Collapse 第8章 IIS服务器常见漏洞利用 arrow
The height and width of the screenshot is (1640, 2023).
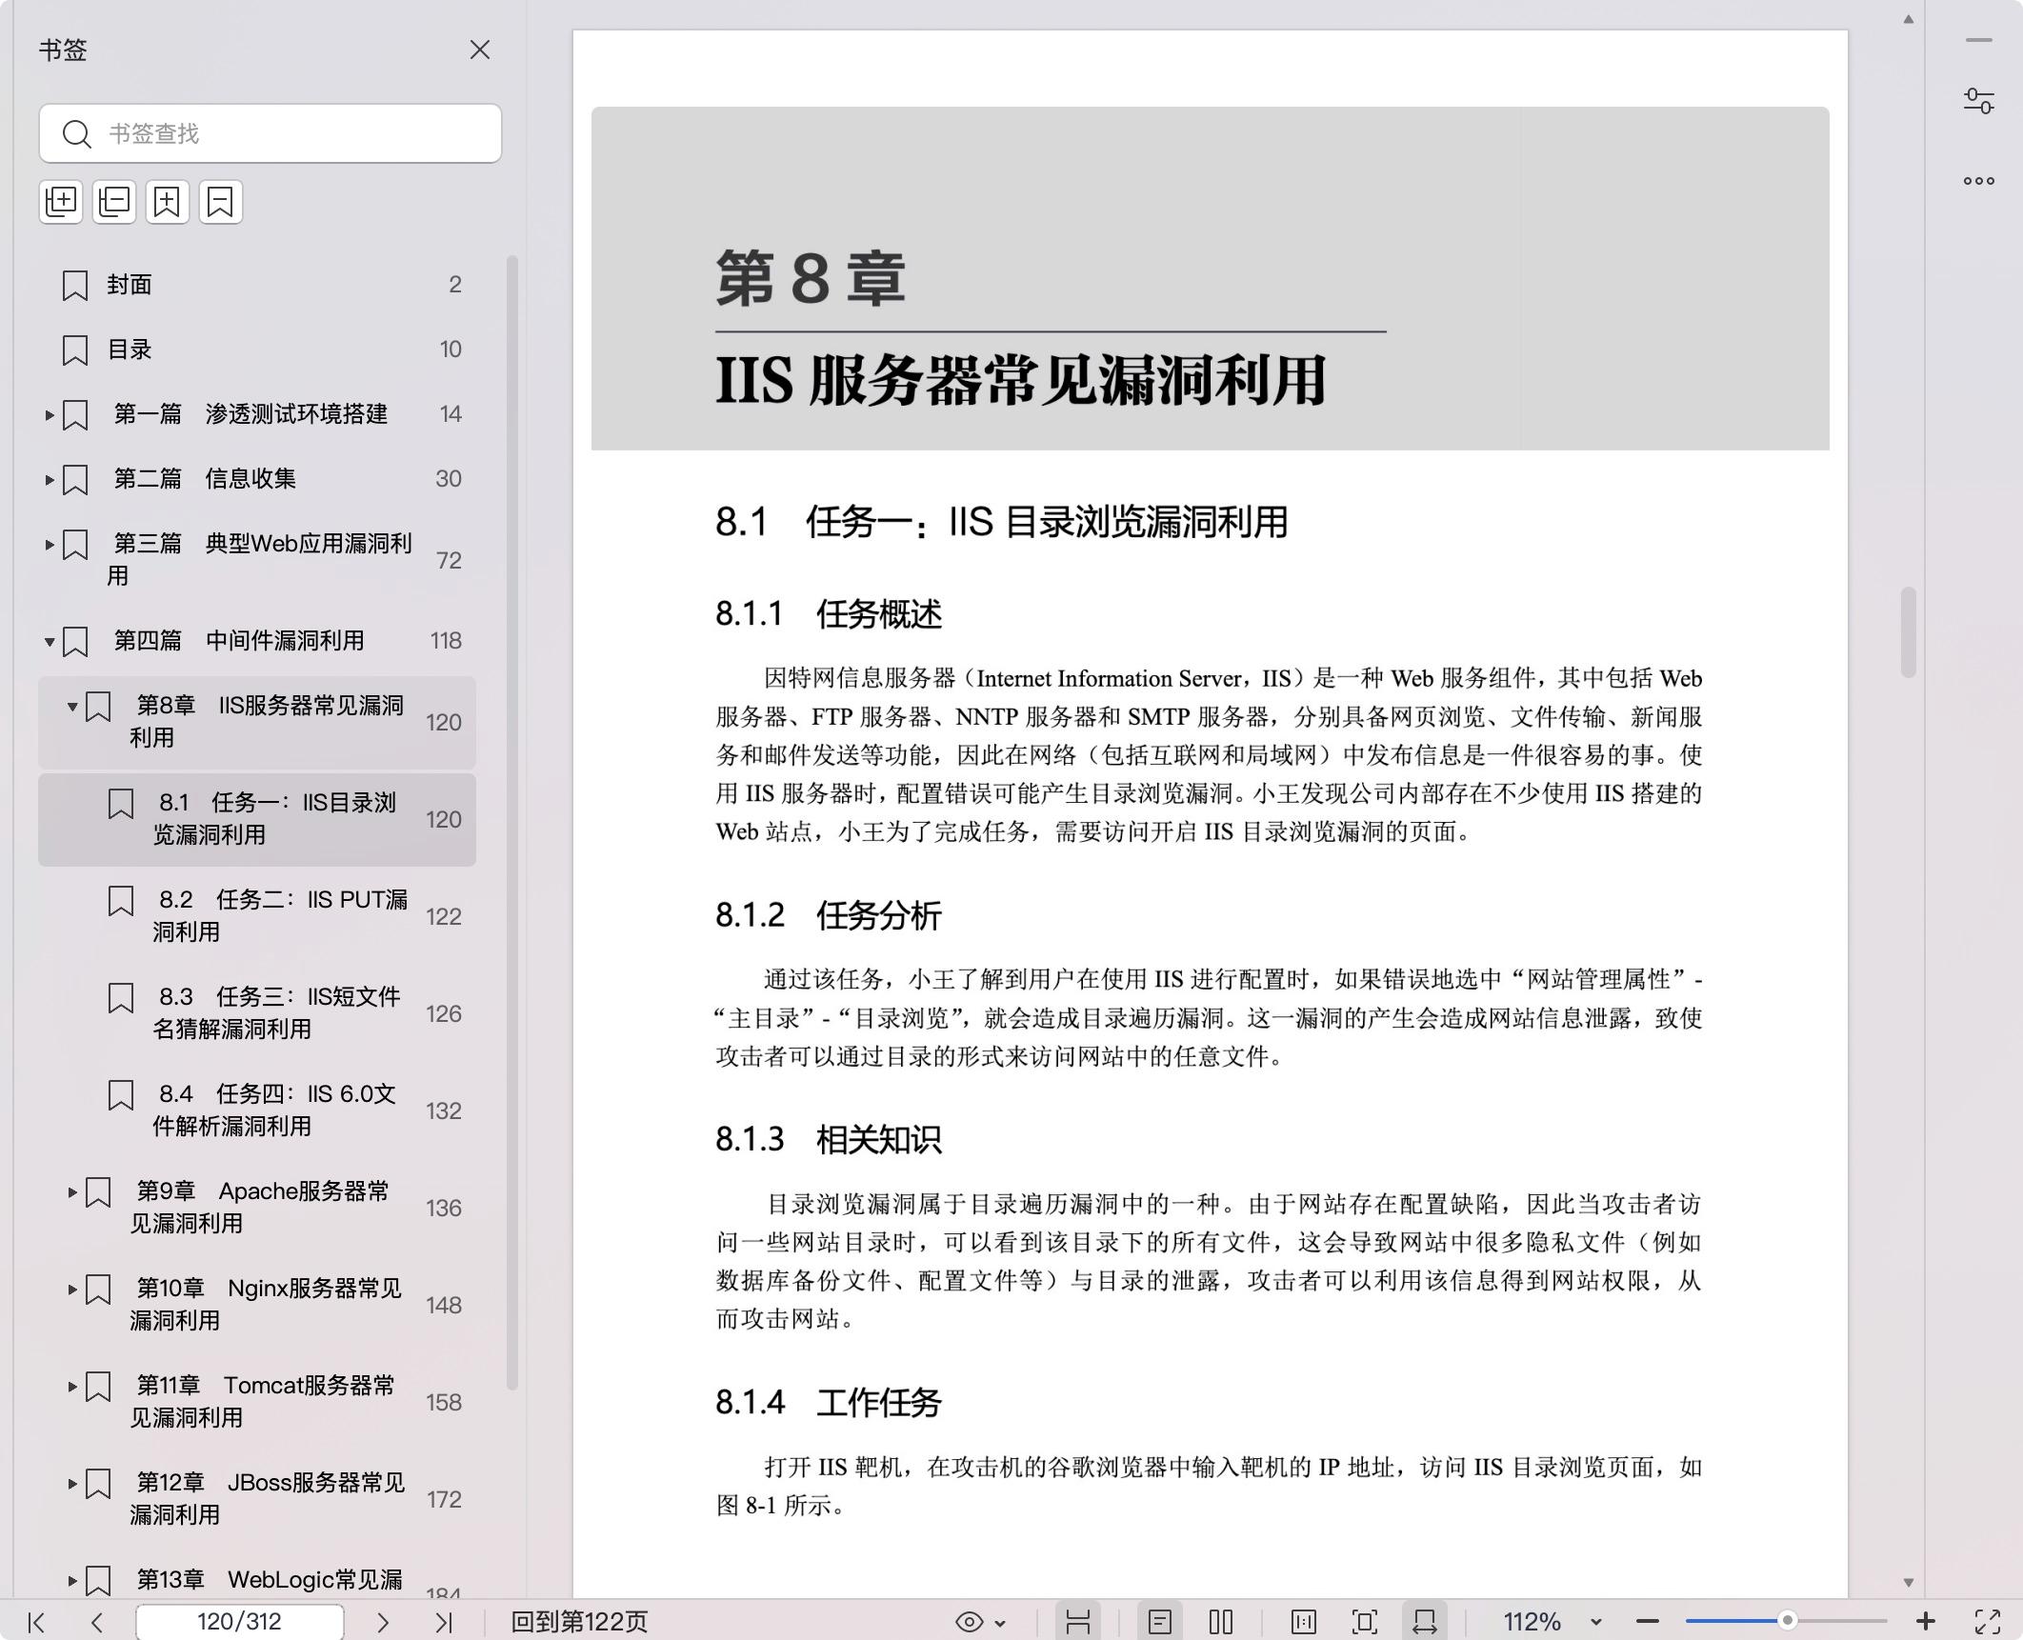(72, 706)
